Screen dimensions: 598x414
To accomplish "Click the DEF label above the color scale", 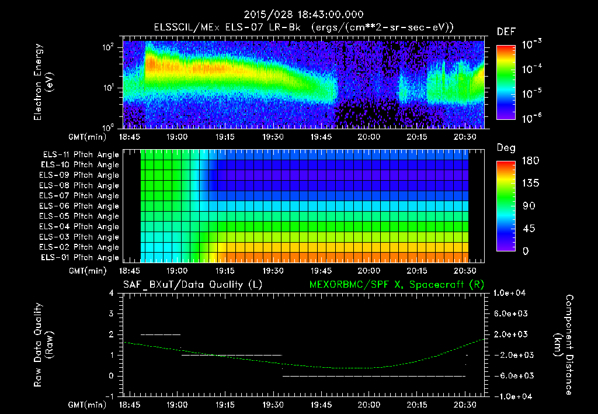I will tap(506, 32).
